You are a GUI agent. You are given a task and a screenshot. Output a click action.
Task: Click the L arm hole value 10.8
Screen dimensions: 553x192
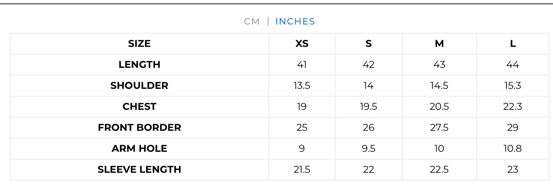[513, 149]
